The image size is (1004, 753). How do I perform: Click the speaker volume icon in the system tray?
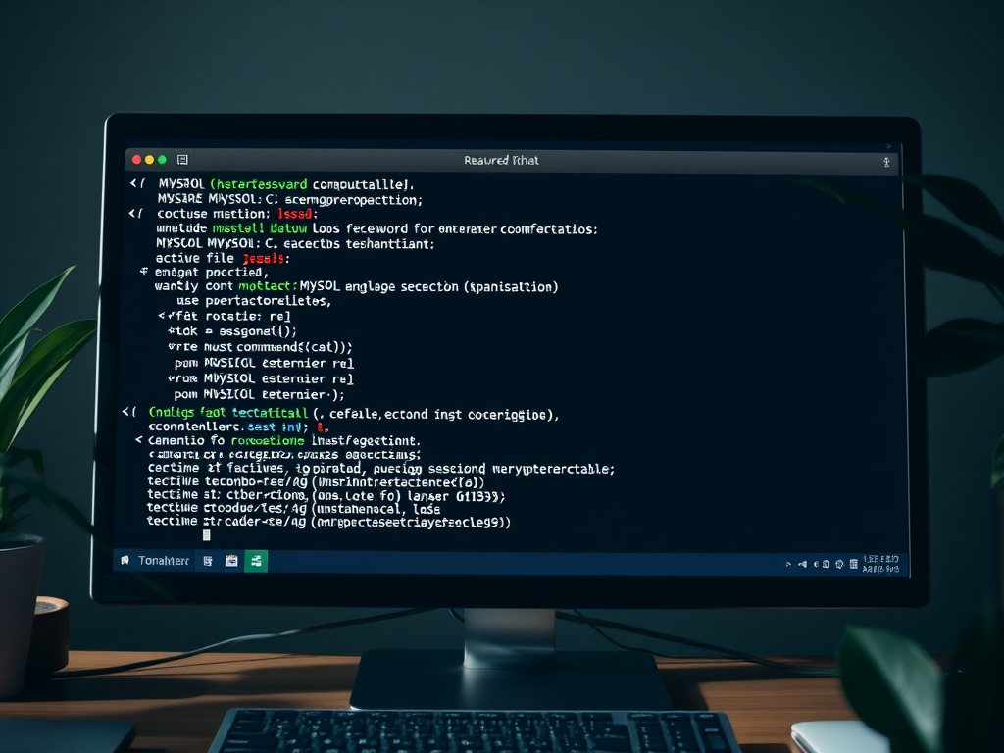802,564
